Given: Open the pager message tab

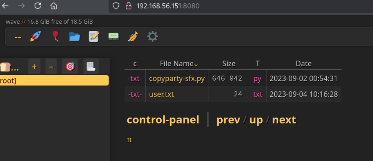Looking at the screenshot, I should [114, 36].
